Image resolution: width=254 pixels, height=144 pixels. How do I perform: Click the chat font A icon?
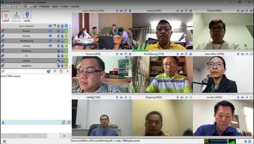pos(3,122)
